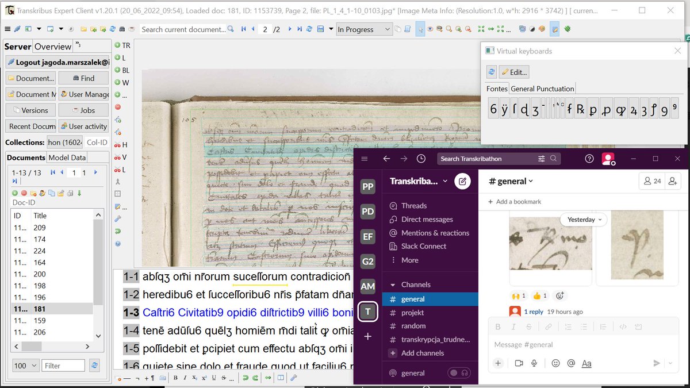Refresh the Virtual keyboards window
The height and width of the screenshot is (388, 690).
[492, 72]
